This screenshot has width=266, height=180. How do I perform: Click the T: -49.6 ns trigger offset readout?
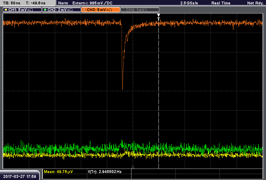coord(36,3)
